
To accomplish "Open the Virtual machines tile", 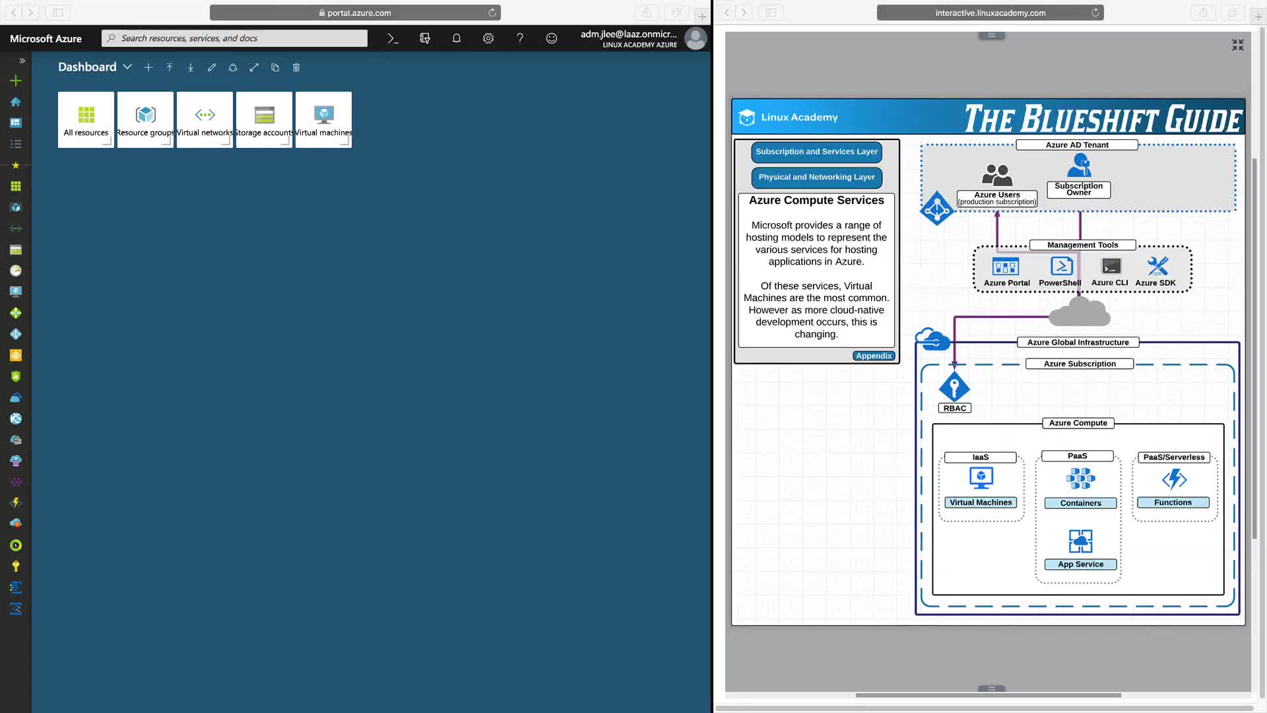I will pyautogui.click(x=323, y=119).
